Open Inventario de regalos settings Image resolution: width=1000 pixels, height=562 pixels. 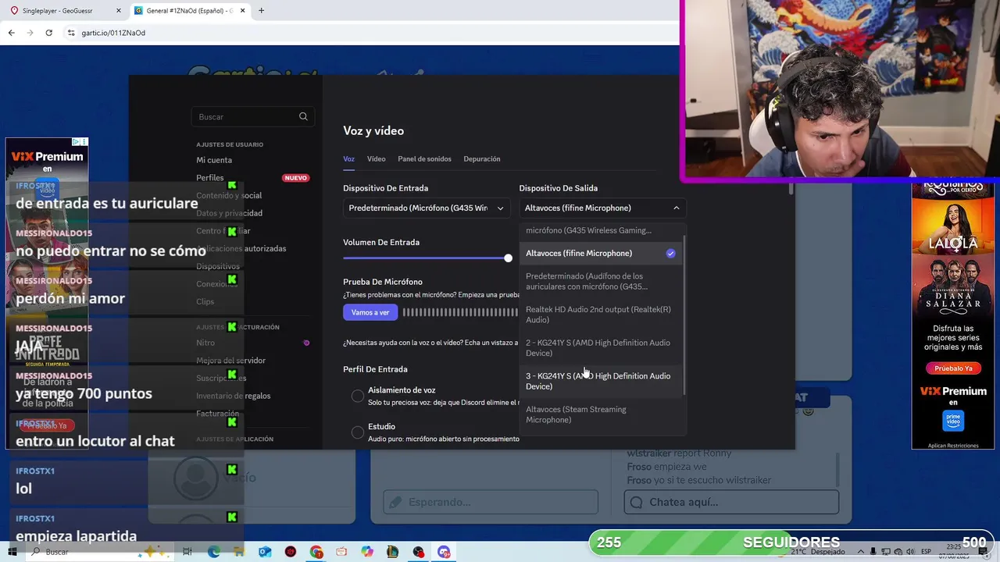234,396
